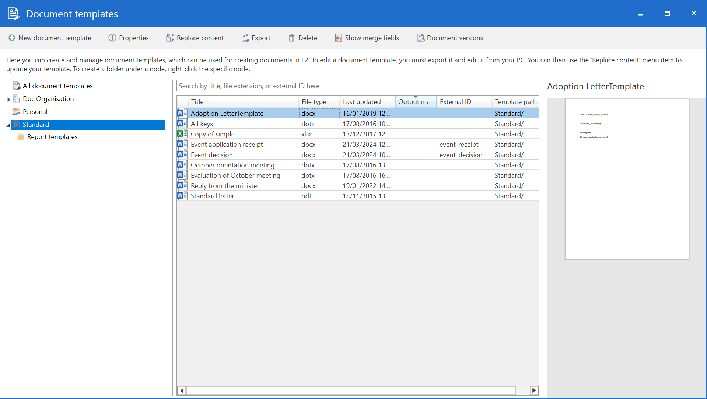
Task: Click the All document templates tree icon
Action: click(x=16, y=86)
